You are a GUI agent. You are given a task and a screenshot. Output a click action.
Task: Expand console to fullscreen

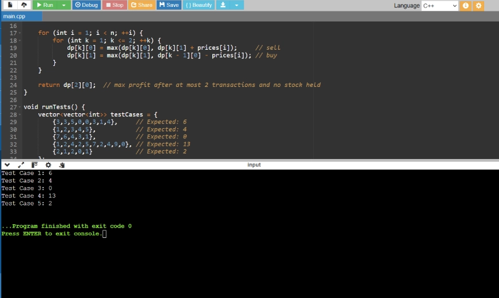pyautogui.click(x=21, y=165)
